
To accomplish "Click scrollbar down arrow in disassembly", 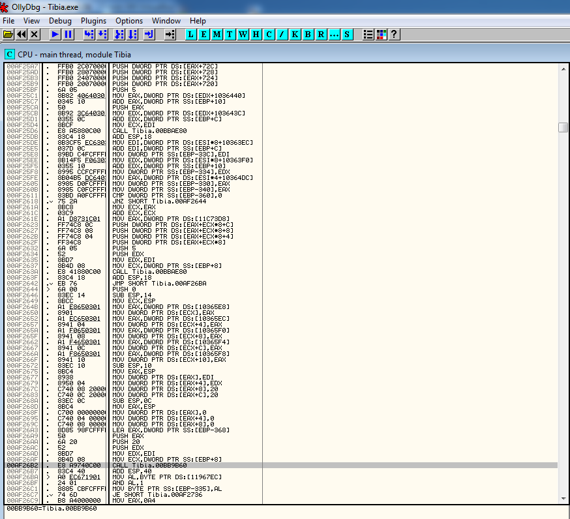I will [563, 498].
